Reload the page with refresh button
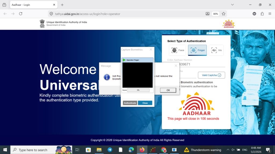The width and height of the screenshot is (275, 154). 21,14
